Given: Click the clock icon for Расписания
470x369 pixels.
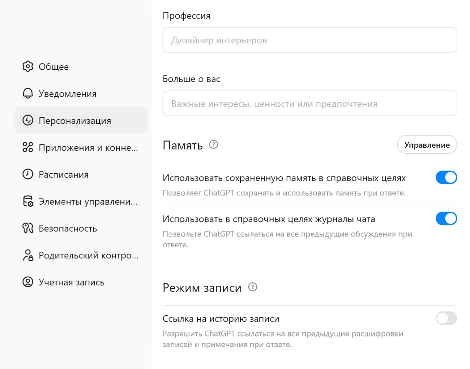Looking at the screenshot, I should click(x=28, y=174).
